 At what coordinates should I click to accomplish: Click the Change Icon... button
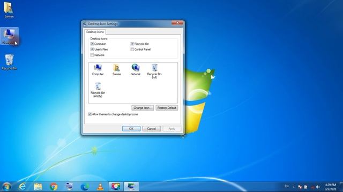[x=143, y=108]
